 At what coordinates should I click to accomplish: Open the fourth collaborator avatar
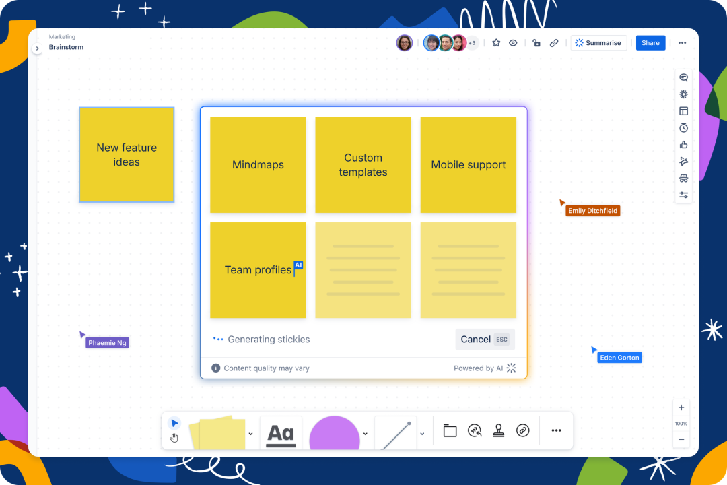459,42
